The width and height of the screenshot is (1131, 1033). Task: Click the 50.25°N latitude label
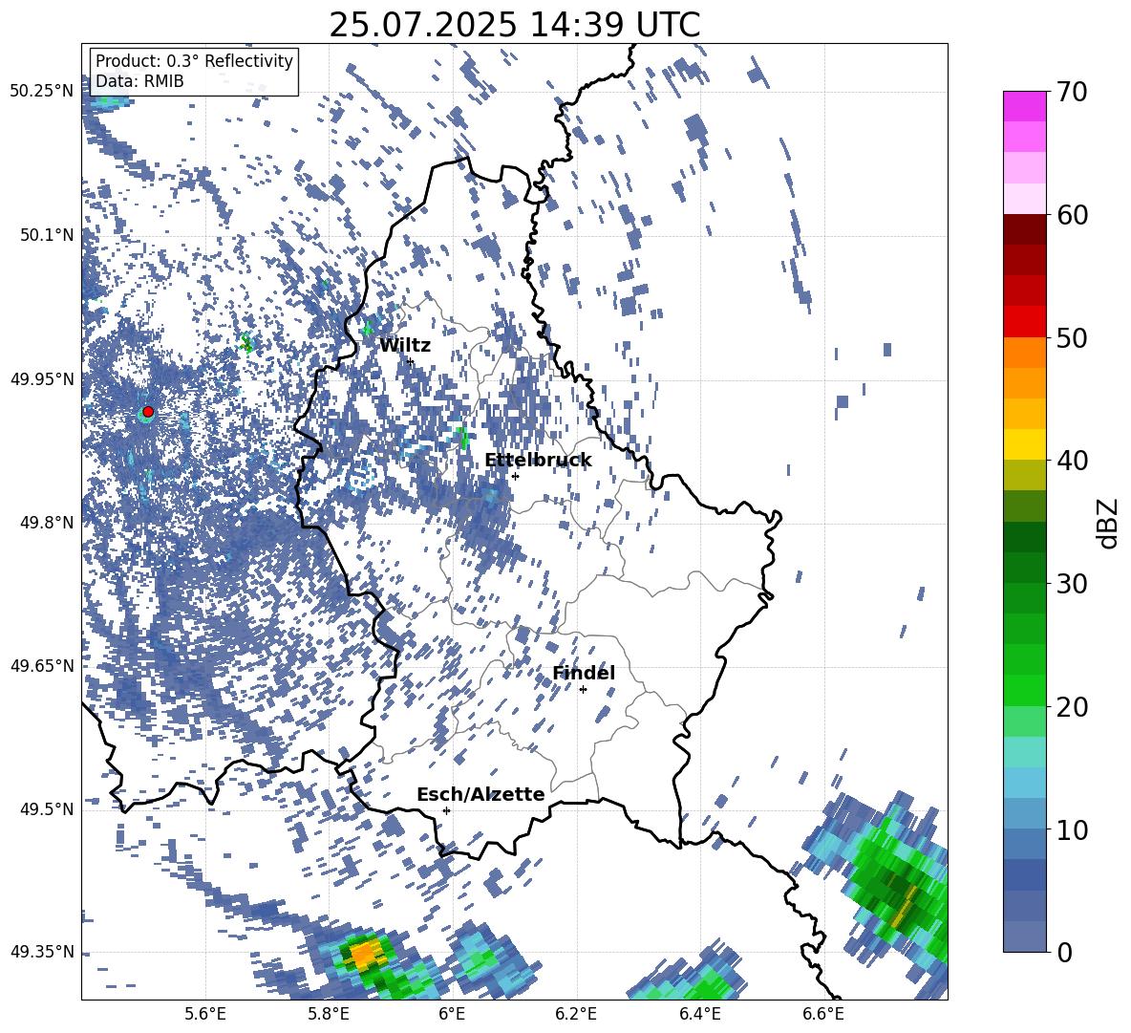click(42, 92)
